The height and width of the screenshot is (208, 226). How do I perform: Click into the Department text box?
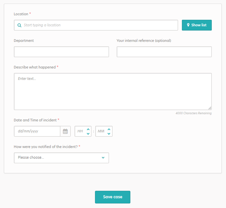tap(61, 52)
